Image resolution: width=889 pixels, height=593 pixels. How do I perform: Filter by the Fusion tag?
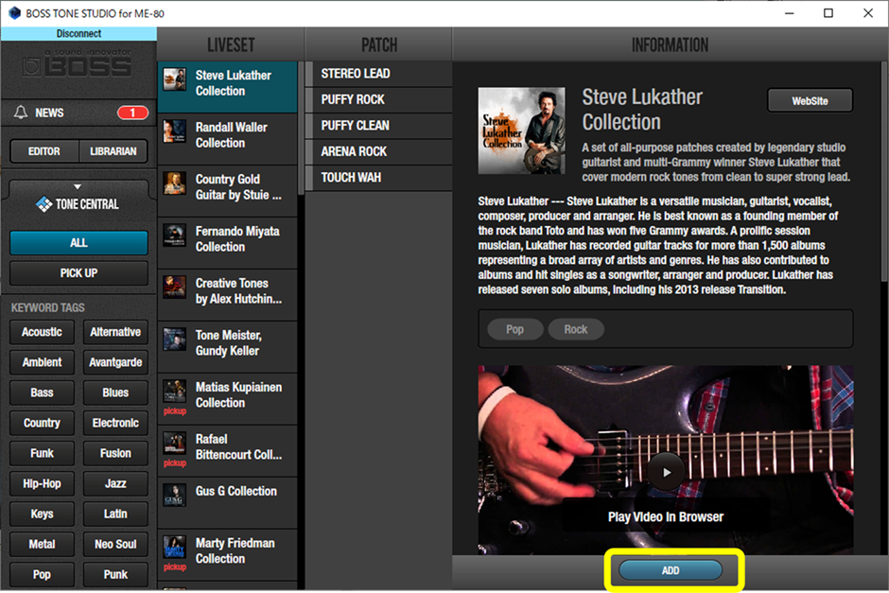(x=115, y=454)
